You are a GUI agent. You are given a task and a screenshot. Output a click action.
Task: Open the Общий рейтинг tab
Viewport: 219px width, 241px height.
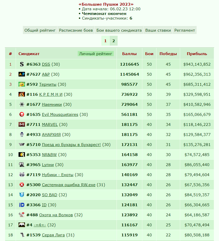(40, 30)
